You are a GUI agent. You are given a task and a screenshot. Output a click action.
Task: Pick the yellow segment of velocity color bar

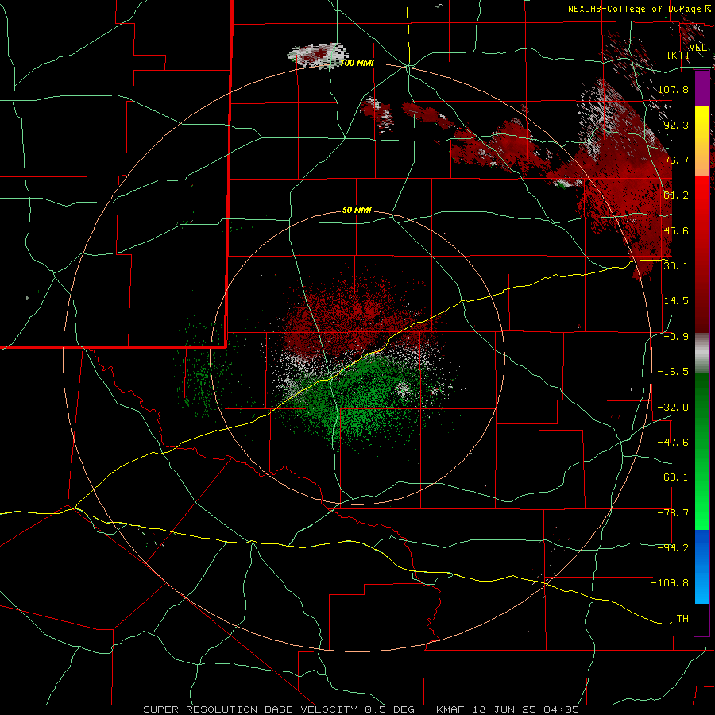point(701,124)
